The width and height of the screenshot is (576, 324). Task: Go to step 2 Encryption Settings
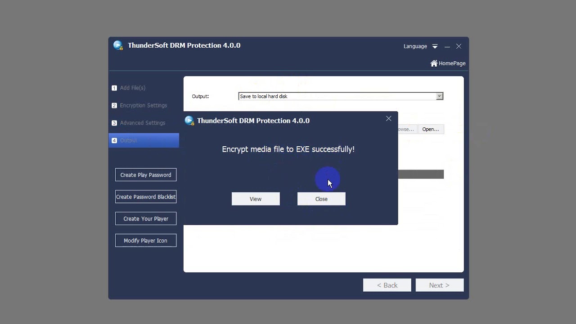click(x=143, y=105)
